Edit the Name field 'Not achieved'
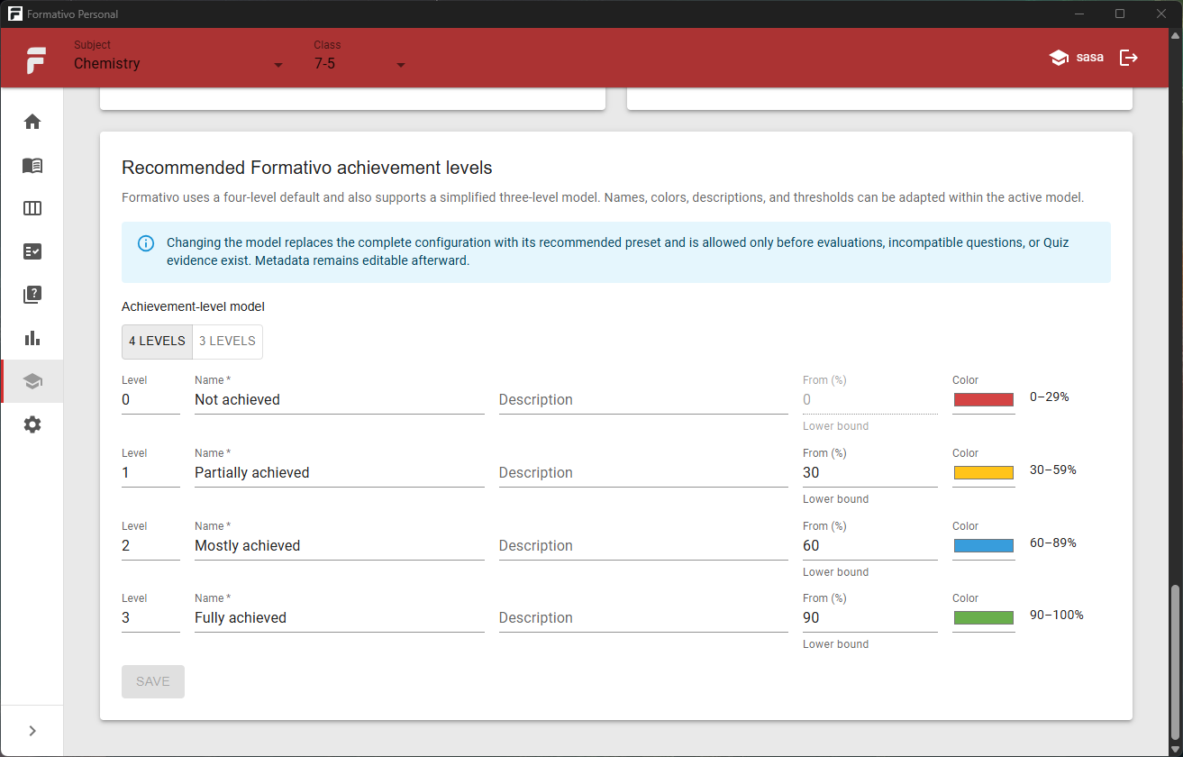This screenshot has height=757, width=1183. [340, 400]
